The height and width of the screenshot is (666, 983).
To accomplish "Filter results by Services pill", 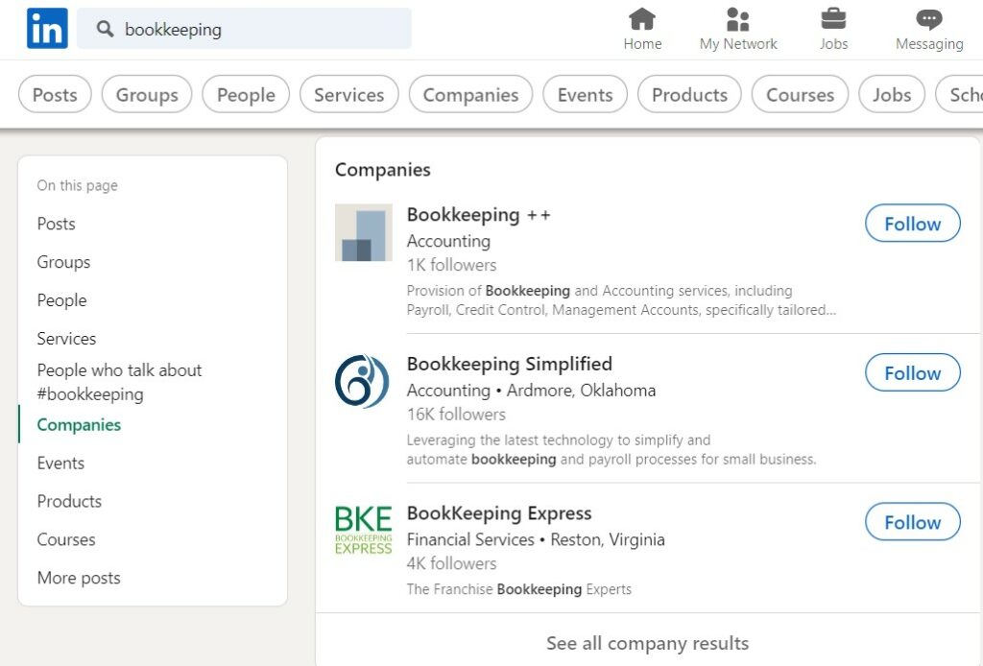I will pos(349,95).
